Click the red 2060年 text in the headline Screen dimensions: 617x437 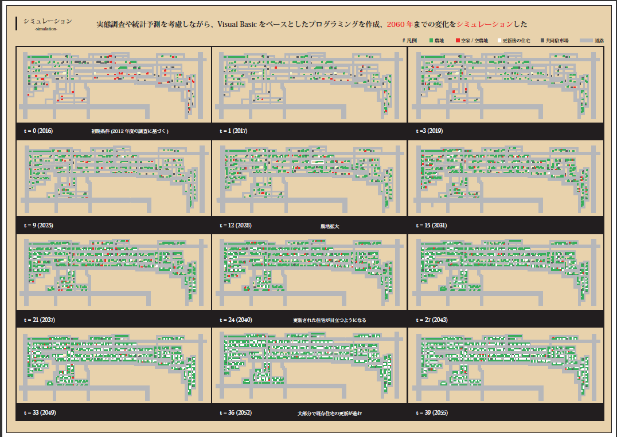pyautogui.click(x=399, y=25)
